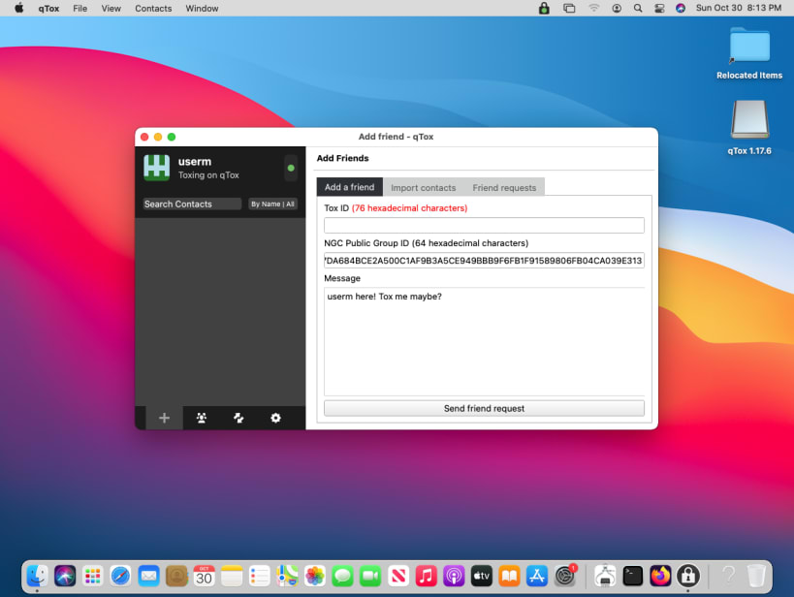The image size is (794, 597).
Task: Click the NGC Public Group ID field
Action: click(484, 261)
